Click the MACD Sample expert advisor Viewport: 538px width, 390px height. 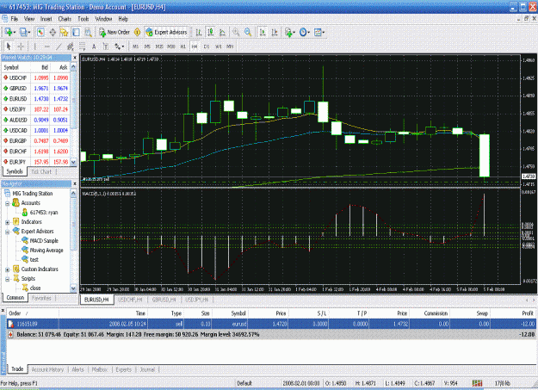coord(44,241)
